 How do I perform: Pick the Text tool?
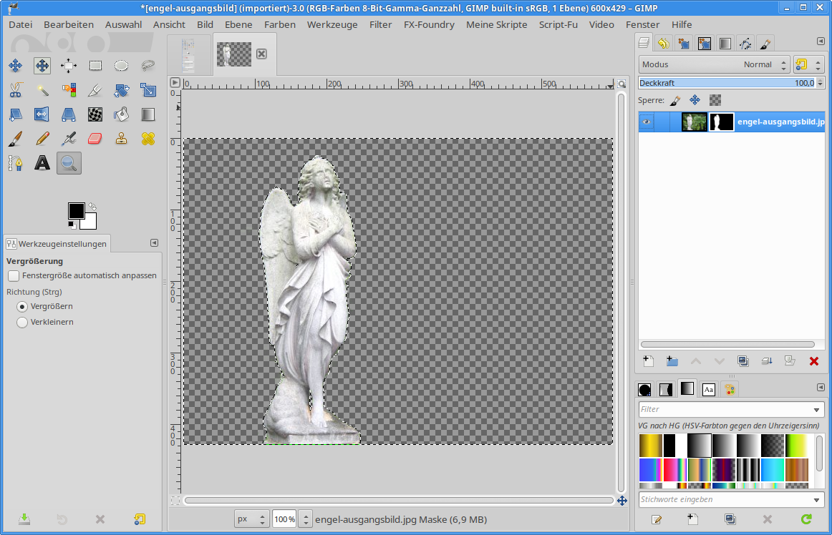tap(42, 163)
